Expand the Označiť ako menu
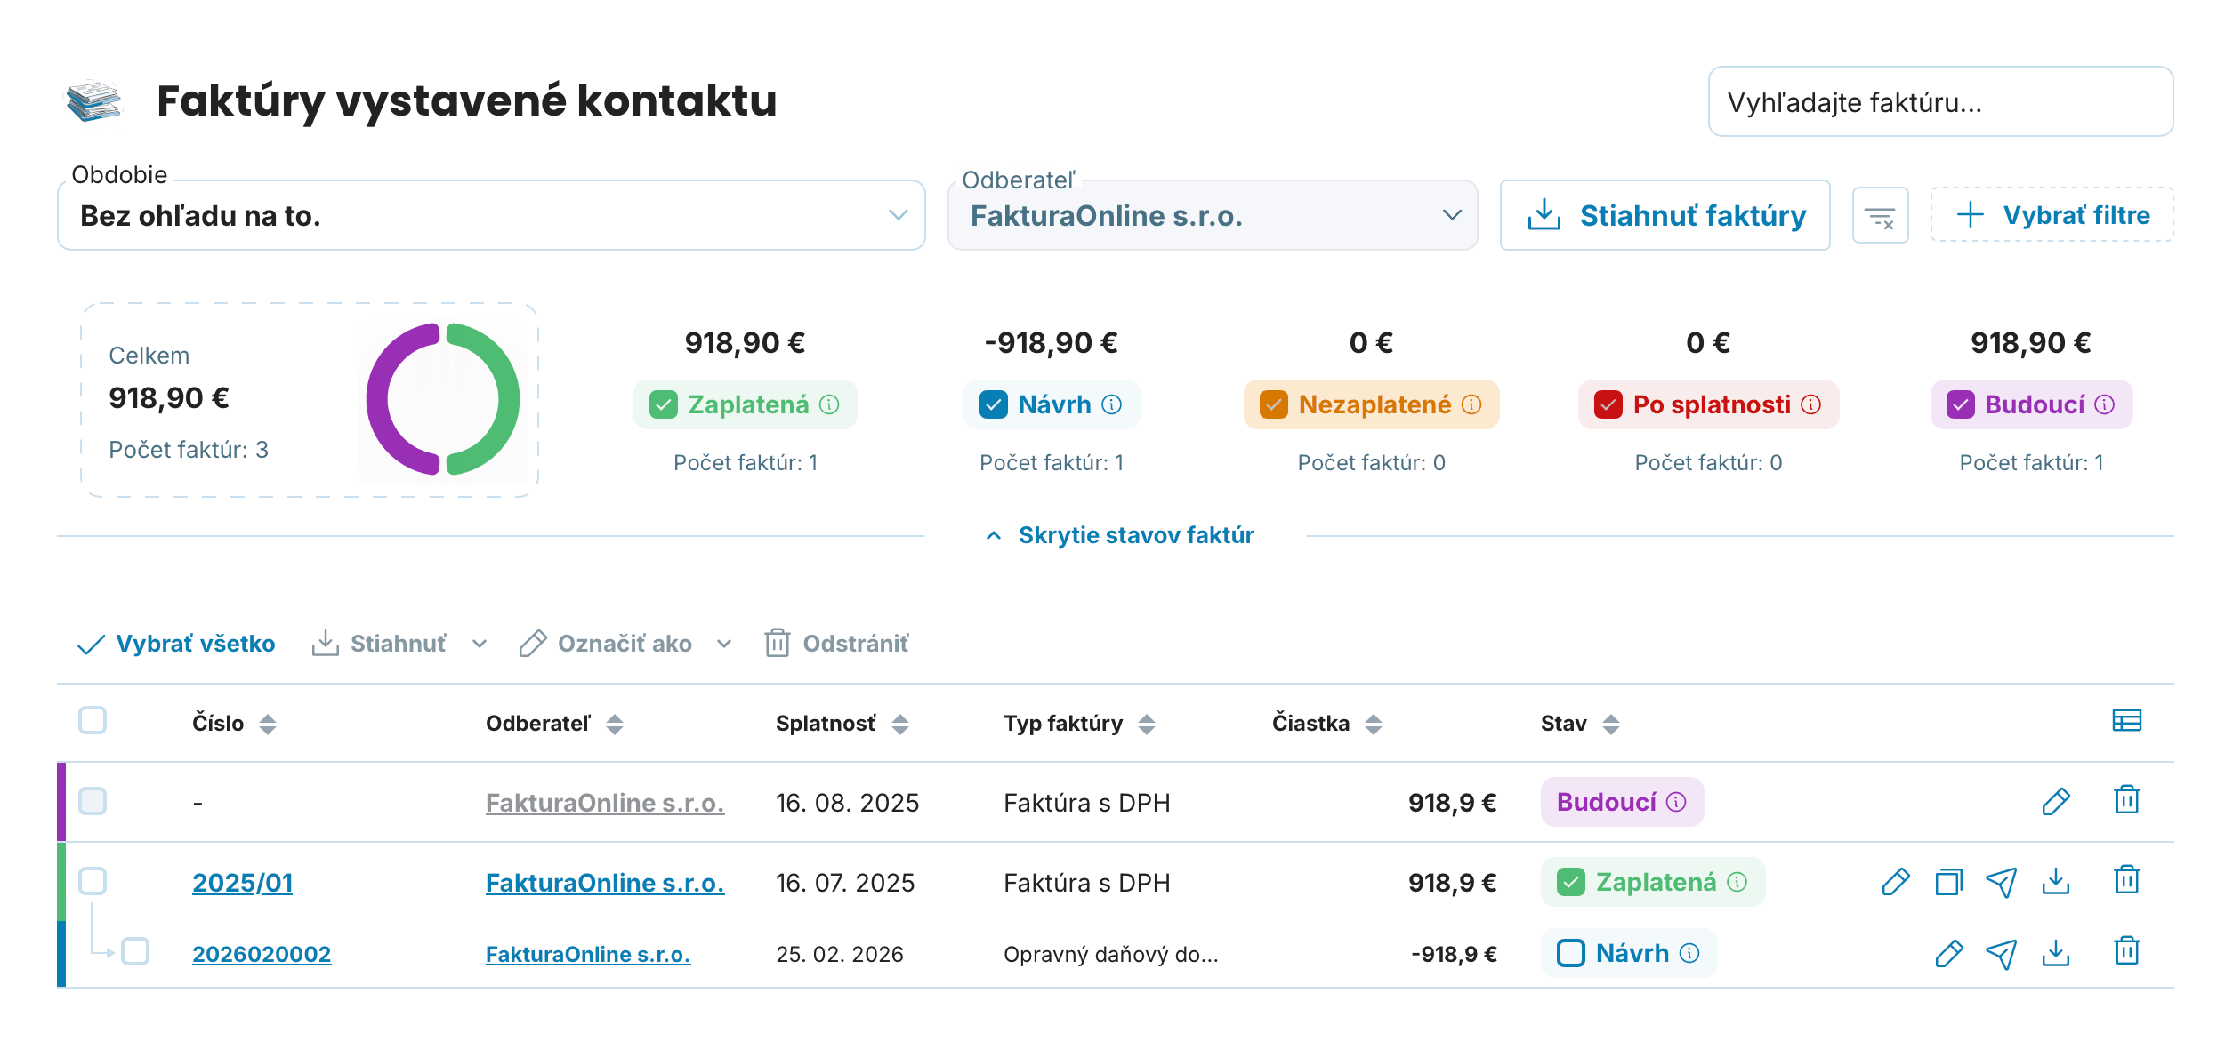Image resolution: width=2233 pixels, height=1049 pixels. coord(724,645)
